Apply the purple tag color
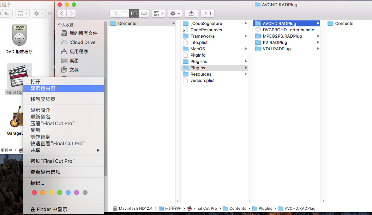The width and height of the screenshot is (372, 215). tap(77, 192)
